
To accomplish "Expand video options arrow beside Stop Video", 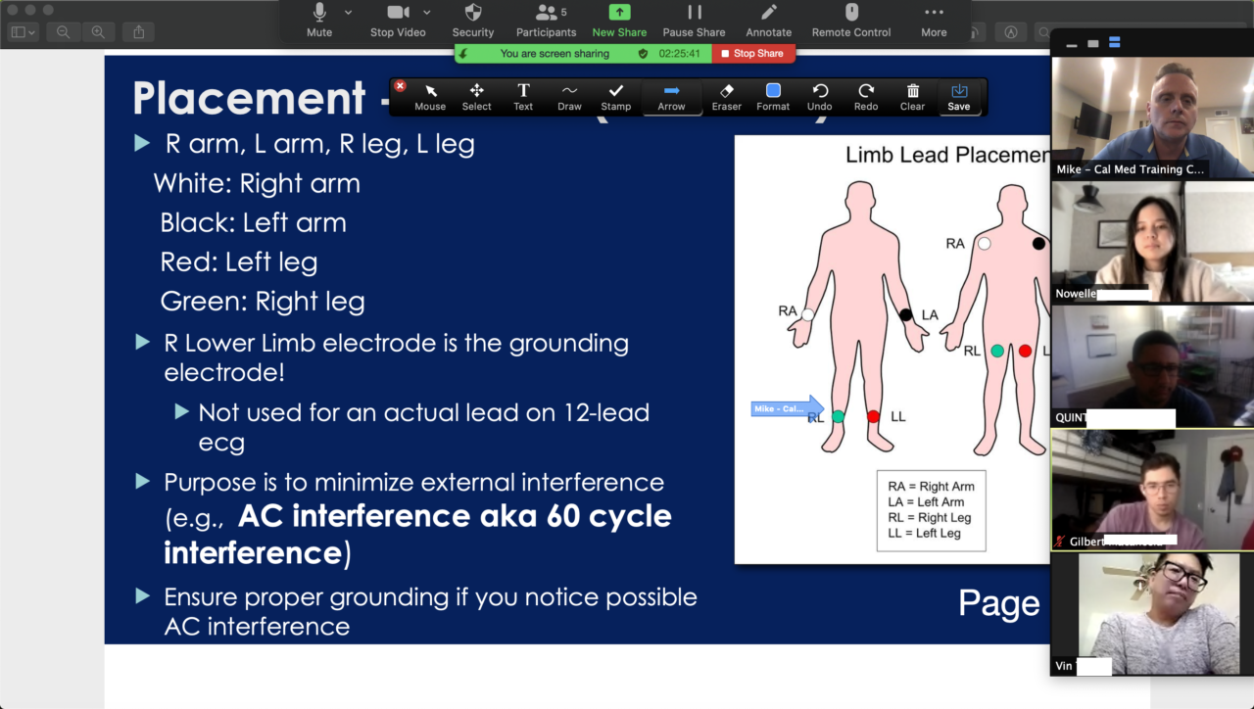I will (x=427, y=13).
